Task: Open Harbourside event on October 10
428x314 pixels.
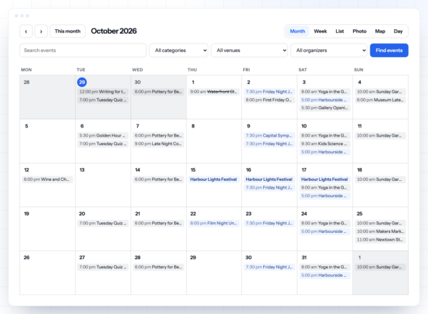Action: pos(325,152)
